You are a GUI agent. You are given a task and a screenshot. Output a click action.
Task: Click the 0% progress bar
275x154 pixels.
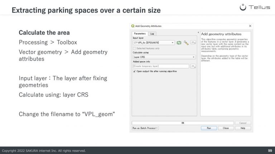click(183, 123)
